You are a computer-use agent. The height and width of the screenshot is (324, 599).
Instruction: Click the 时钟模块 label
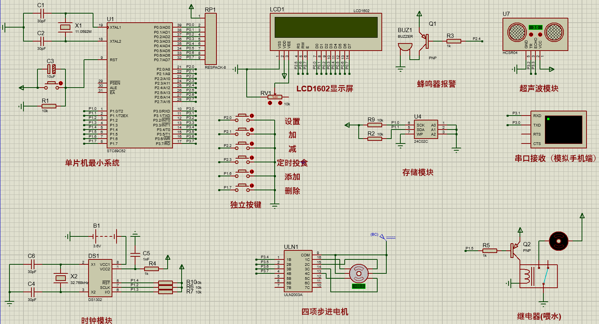pyautogui.click(x=96, y=320)
